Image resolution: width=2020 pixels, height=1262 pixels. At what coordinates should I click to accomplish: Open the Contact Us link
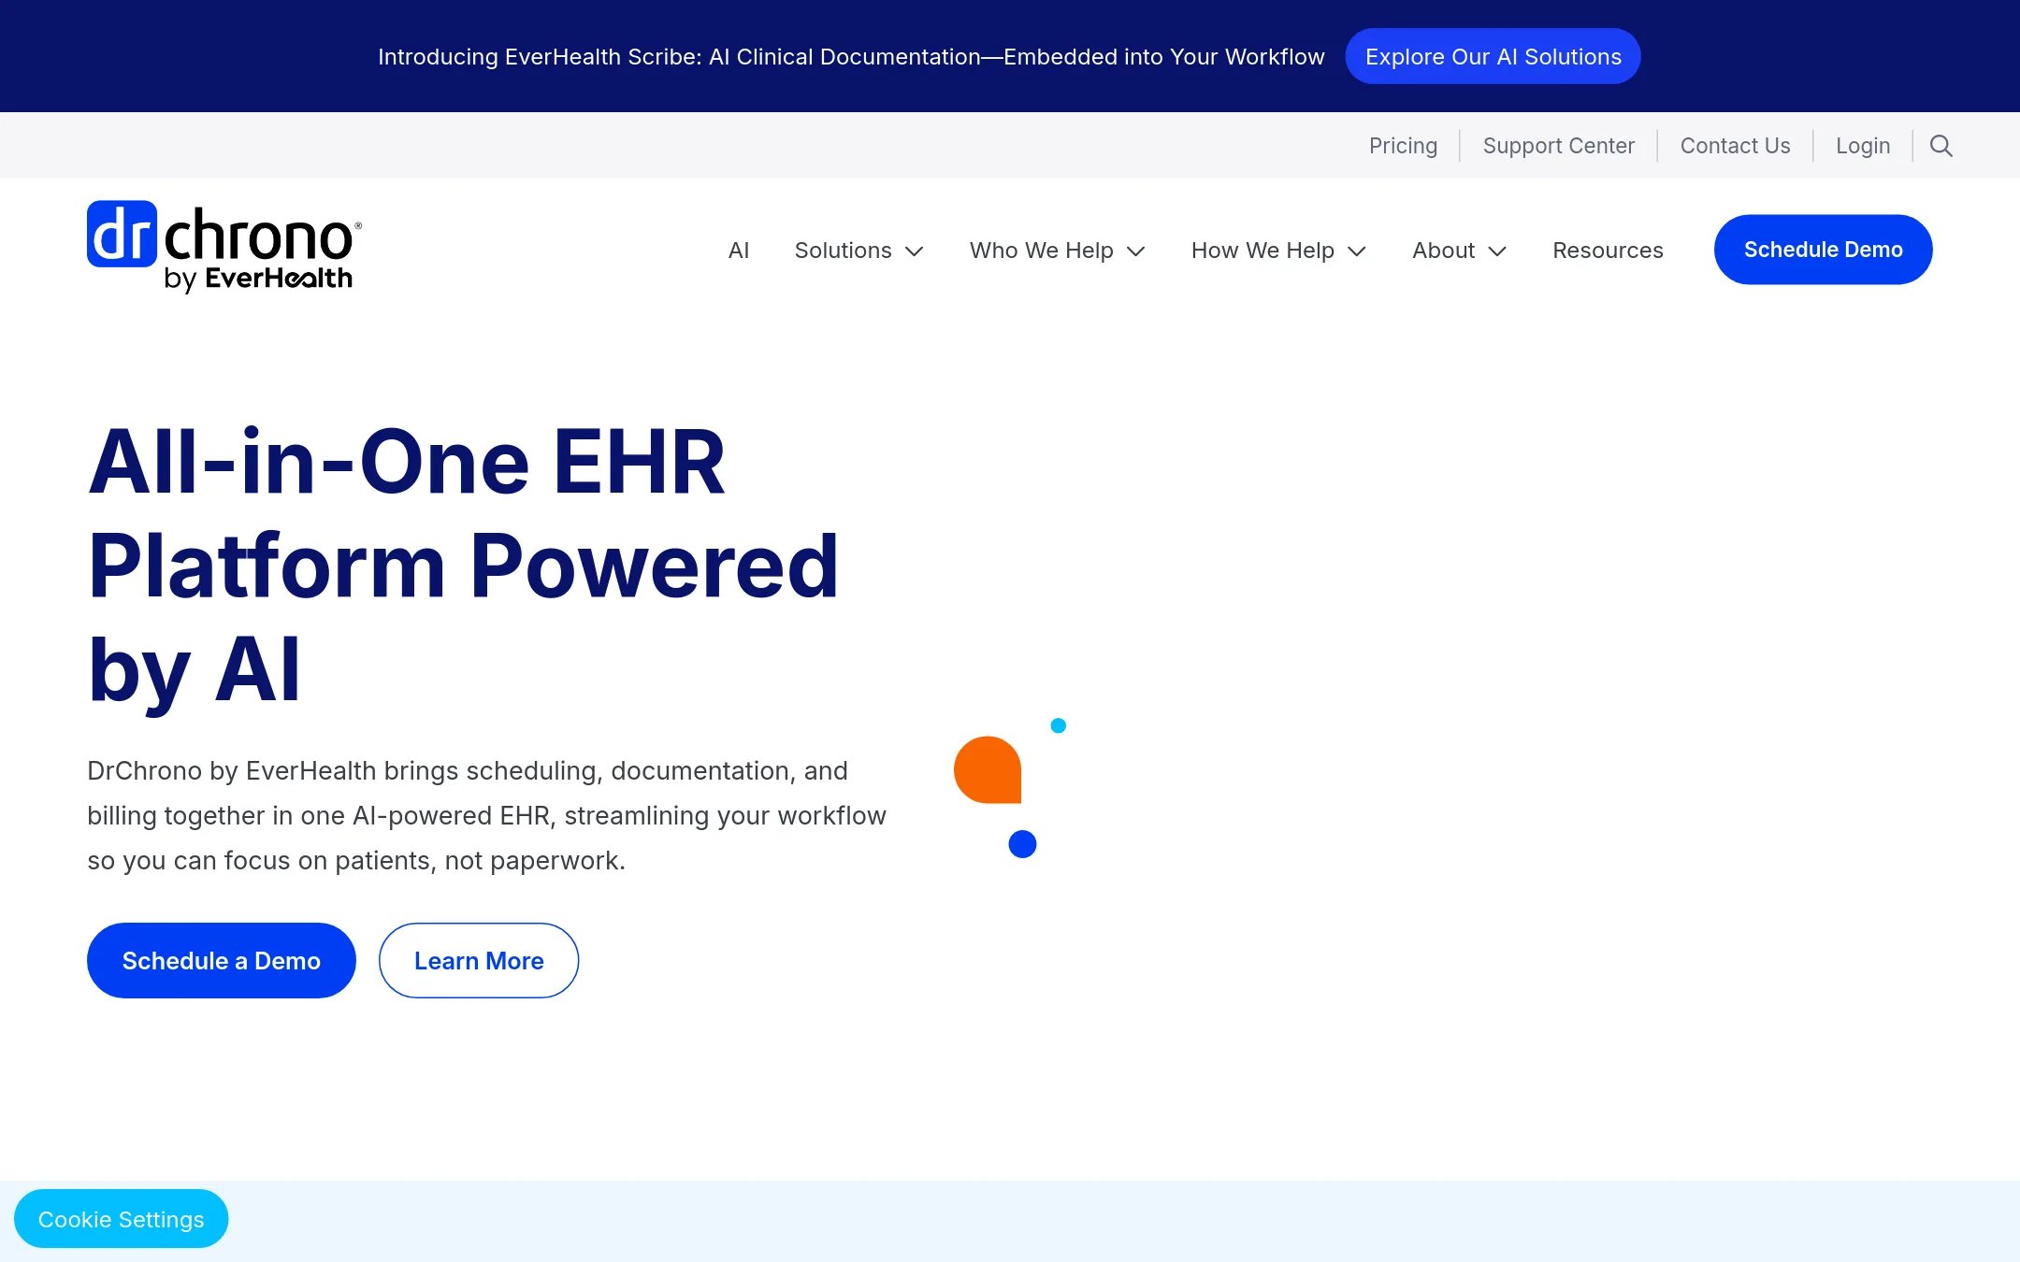[1735, 146]
